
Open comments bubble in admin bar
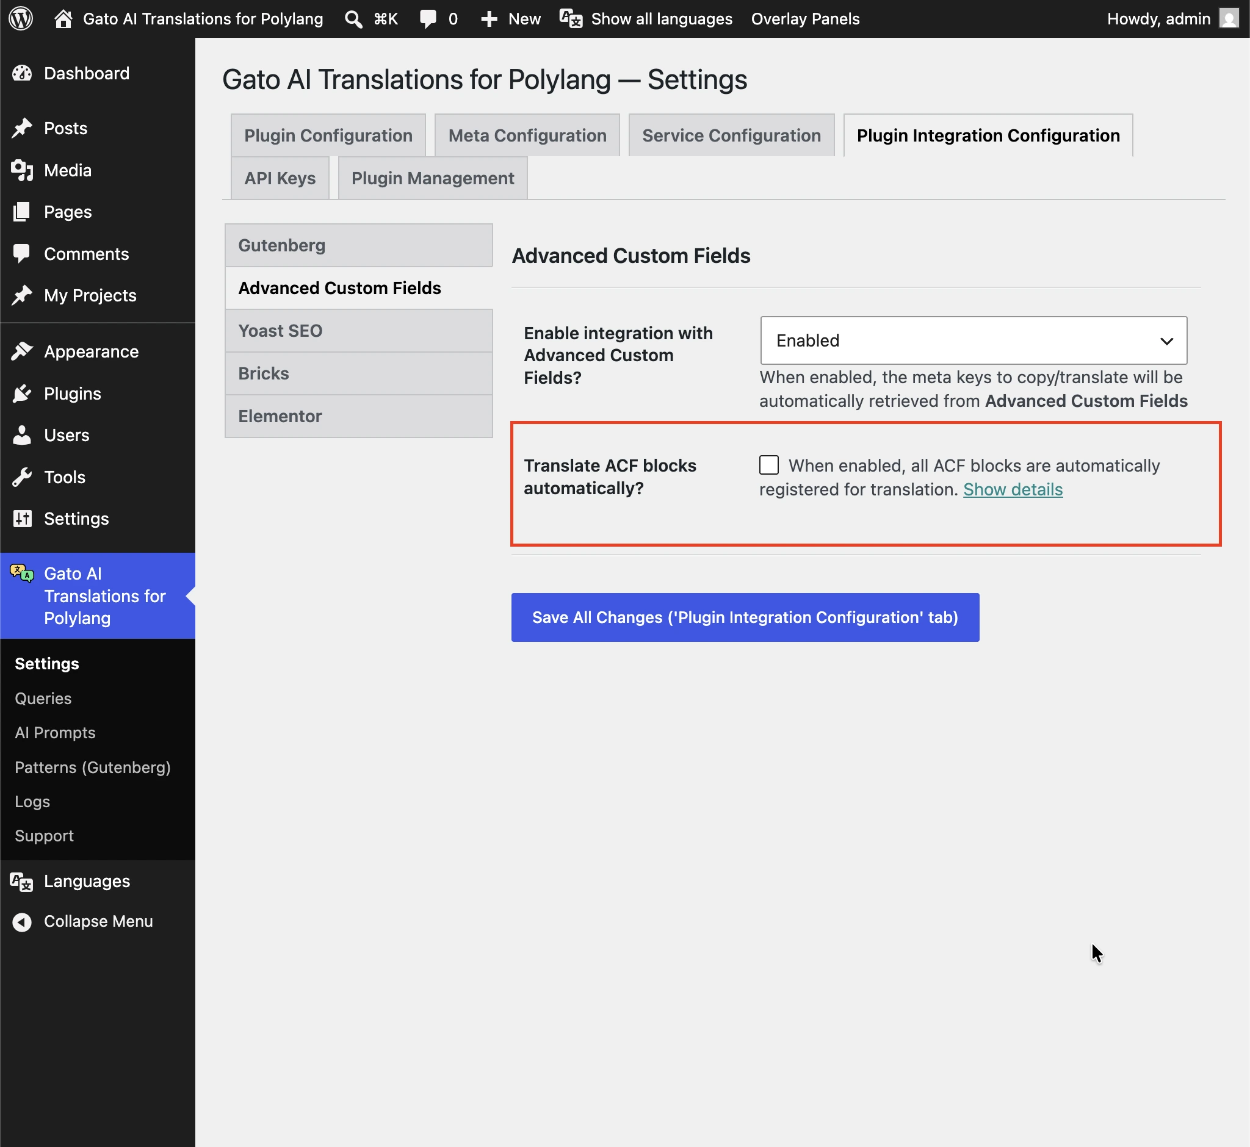tap(428, 19)
